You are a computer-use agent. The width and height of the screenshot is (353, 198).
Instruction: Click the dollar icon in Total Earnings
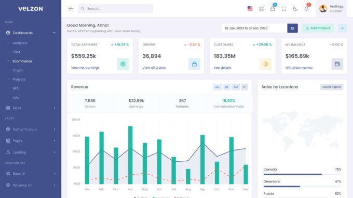click(x=123, y=64)
